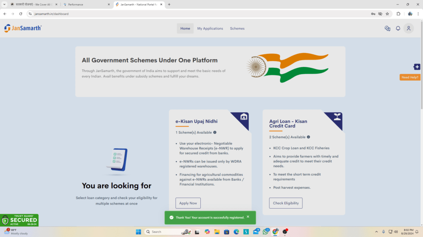Viewport: 423px width, 237px height.
Task: Open the Home nav item
Action: coord(185,28)
